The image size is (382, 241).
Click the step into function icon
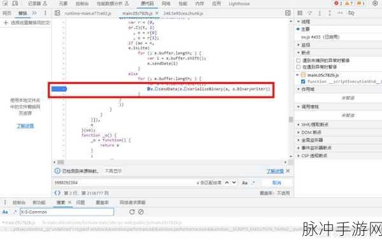click(320, 13)
